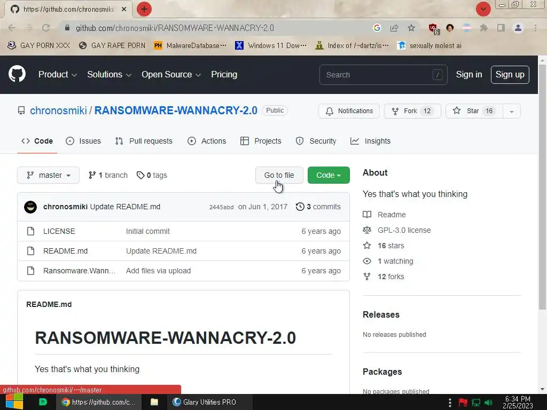View the 0 tags link
Viewport: 547px width, 410px height.
(152, 175)
